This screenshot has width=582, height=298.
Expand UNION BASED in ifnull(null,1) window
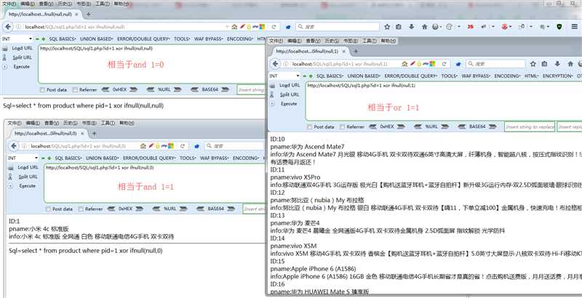click(364, 76)
